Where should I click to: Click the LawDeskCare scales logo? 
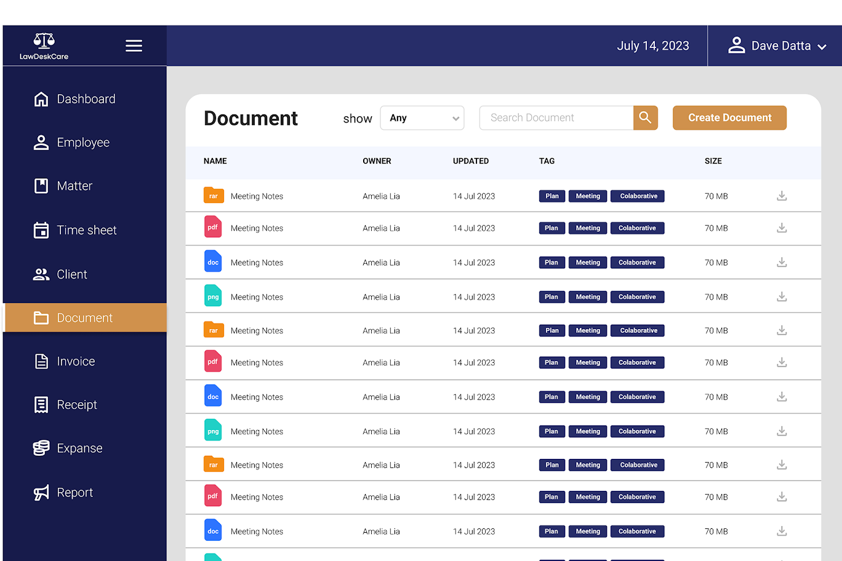(x=44, y=41)
